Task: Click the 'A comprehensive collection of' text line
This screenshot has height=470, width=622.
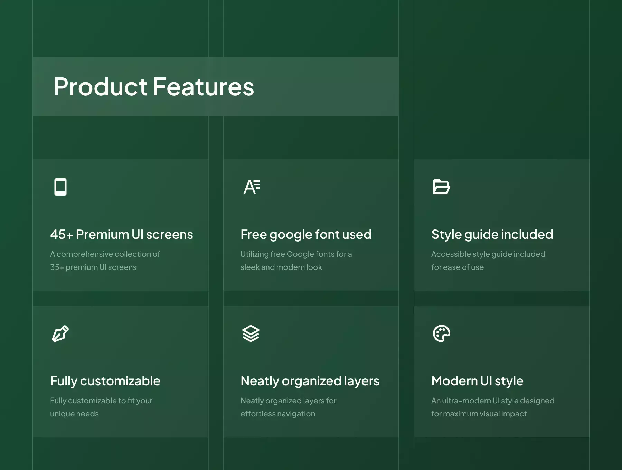Action: pos(105,254)
